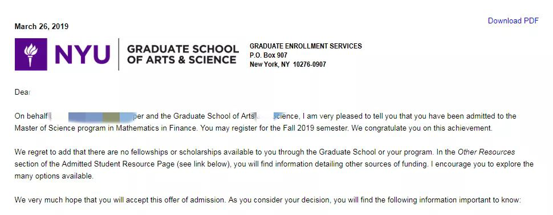Select the March 26, 2019 date text

click(42, 26)
